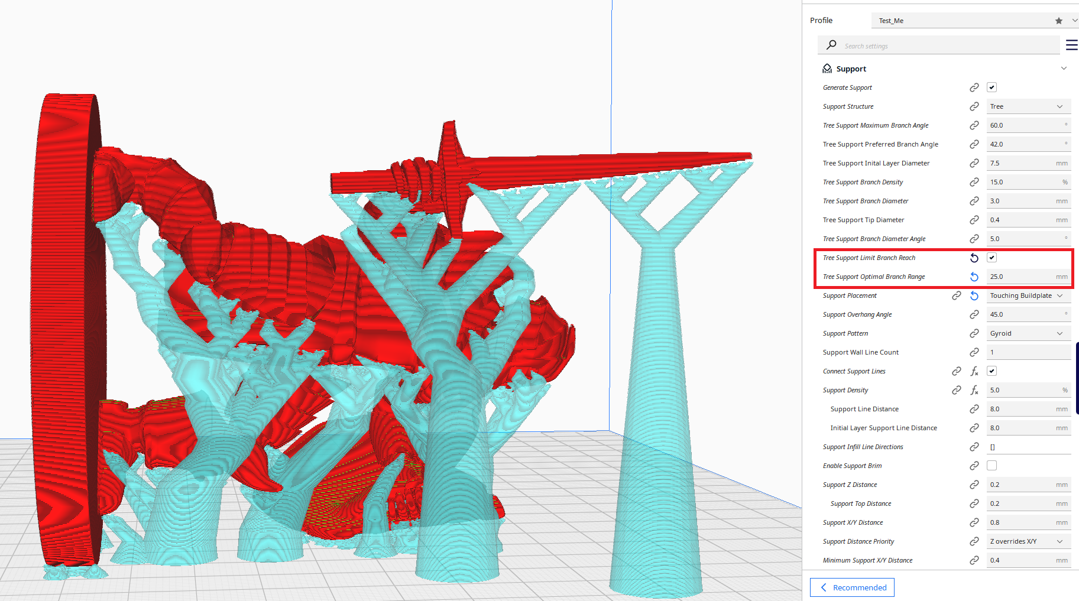
Task: Click fx formula icon for Support Density
Action: 974,390
